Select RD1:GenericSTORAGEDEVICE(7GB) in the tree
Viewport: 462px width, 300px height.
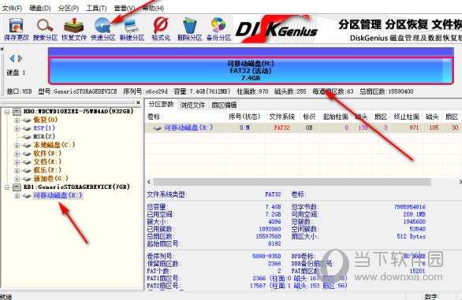coord(76,187)
